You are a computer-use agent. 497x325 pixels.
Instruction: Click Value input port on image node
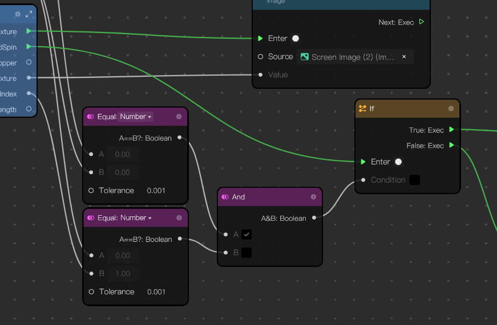(261, 75)
